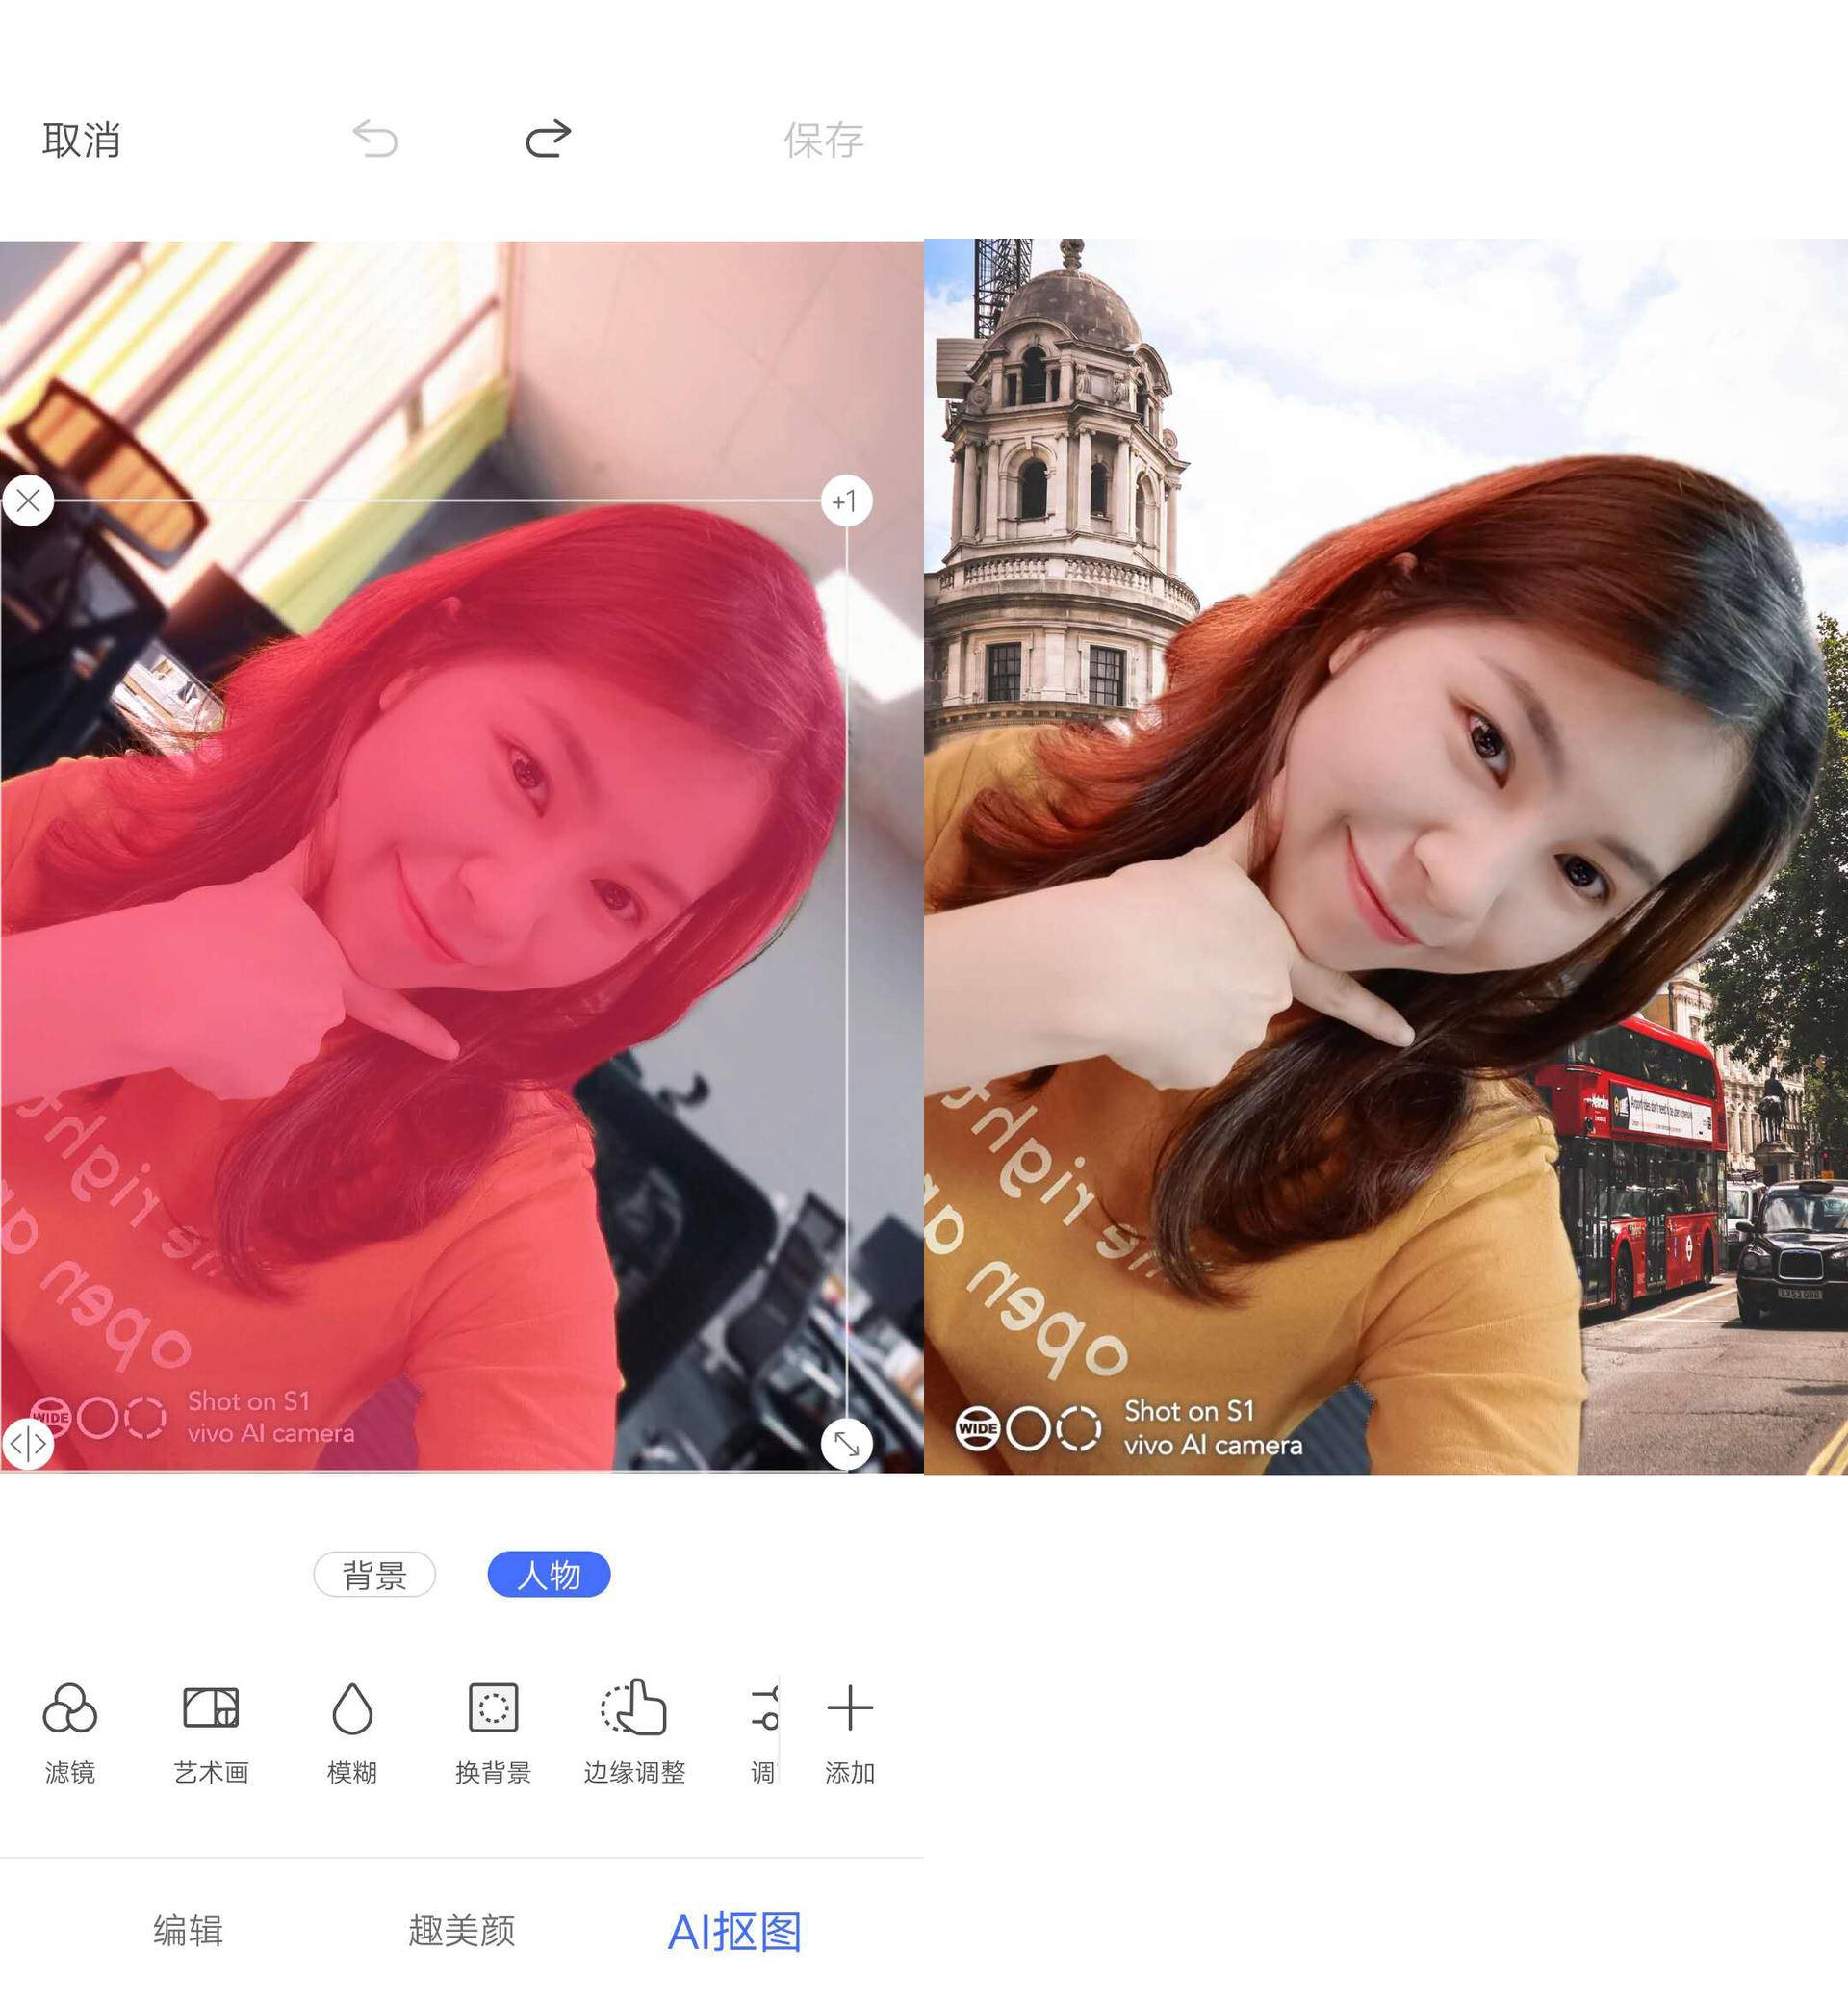Tap the +1 duplicate badge on the cutout
The height and width of the screenshot is (2002, 1848).
click(845, 503)
